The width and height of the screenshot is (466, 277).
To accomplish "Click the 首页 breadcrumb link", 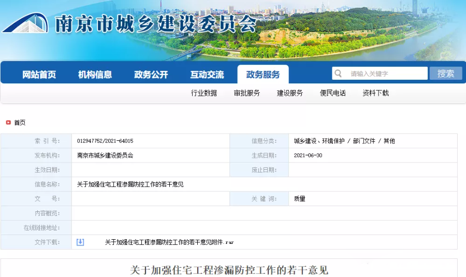I will tap(20, 123).
